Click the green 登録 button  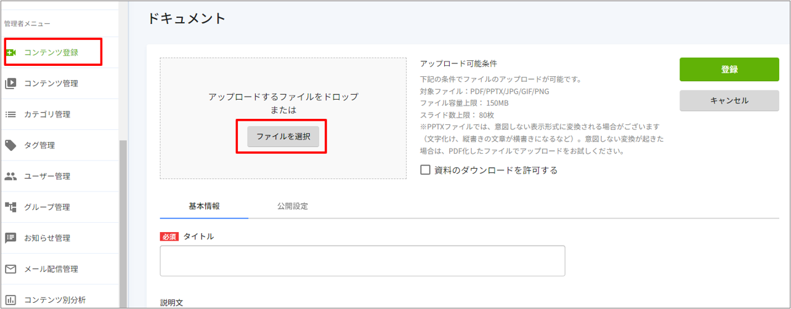click(729, 70)
